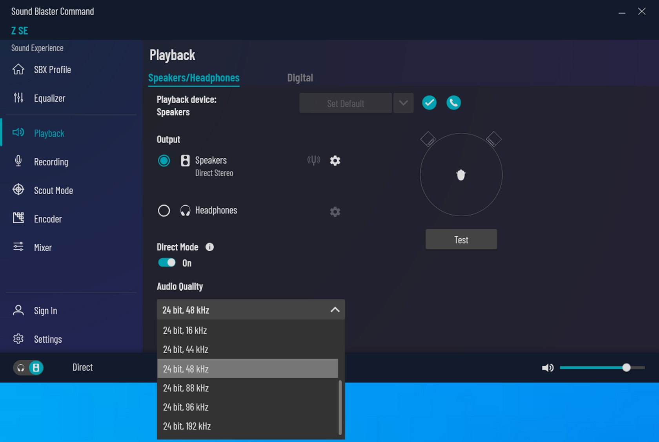
Task: Click the Encoder icon in sidebar
Action: (18, 218)
